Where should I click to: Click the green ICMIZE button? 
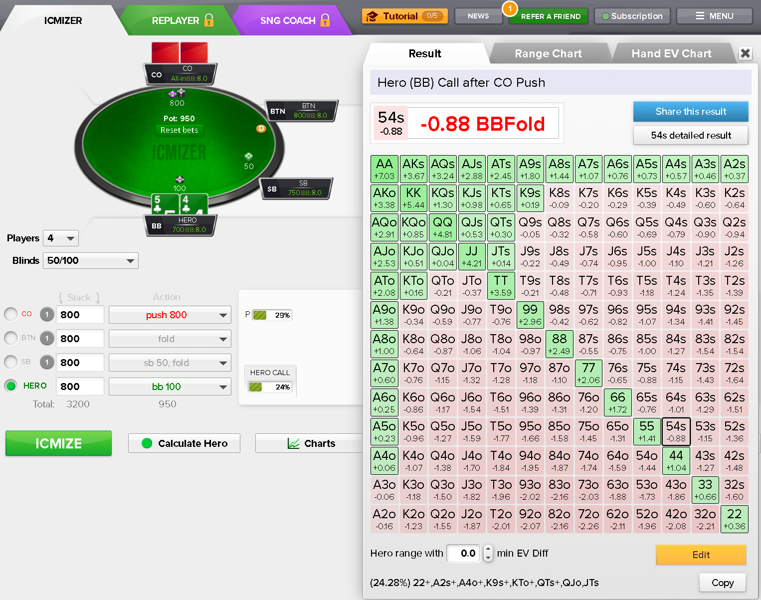point(58,443)
